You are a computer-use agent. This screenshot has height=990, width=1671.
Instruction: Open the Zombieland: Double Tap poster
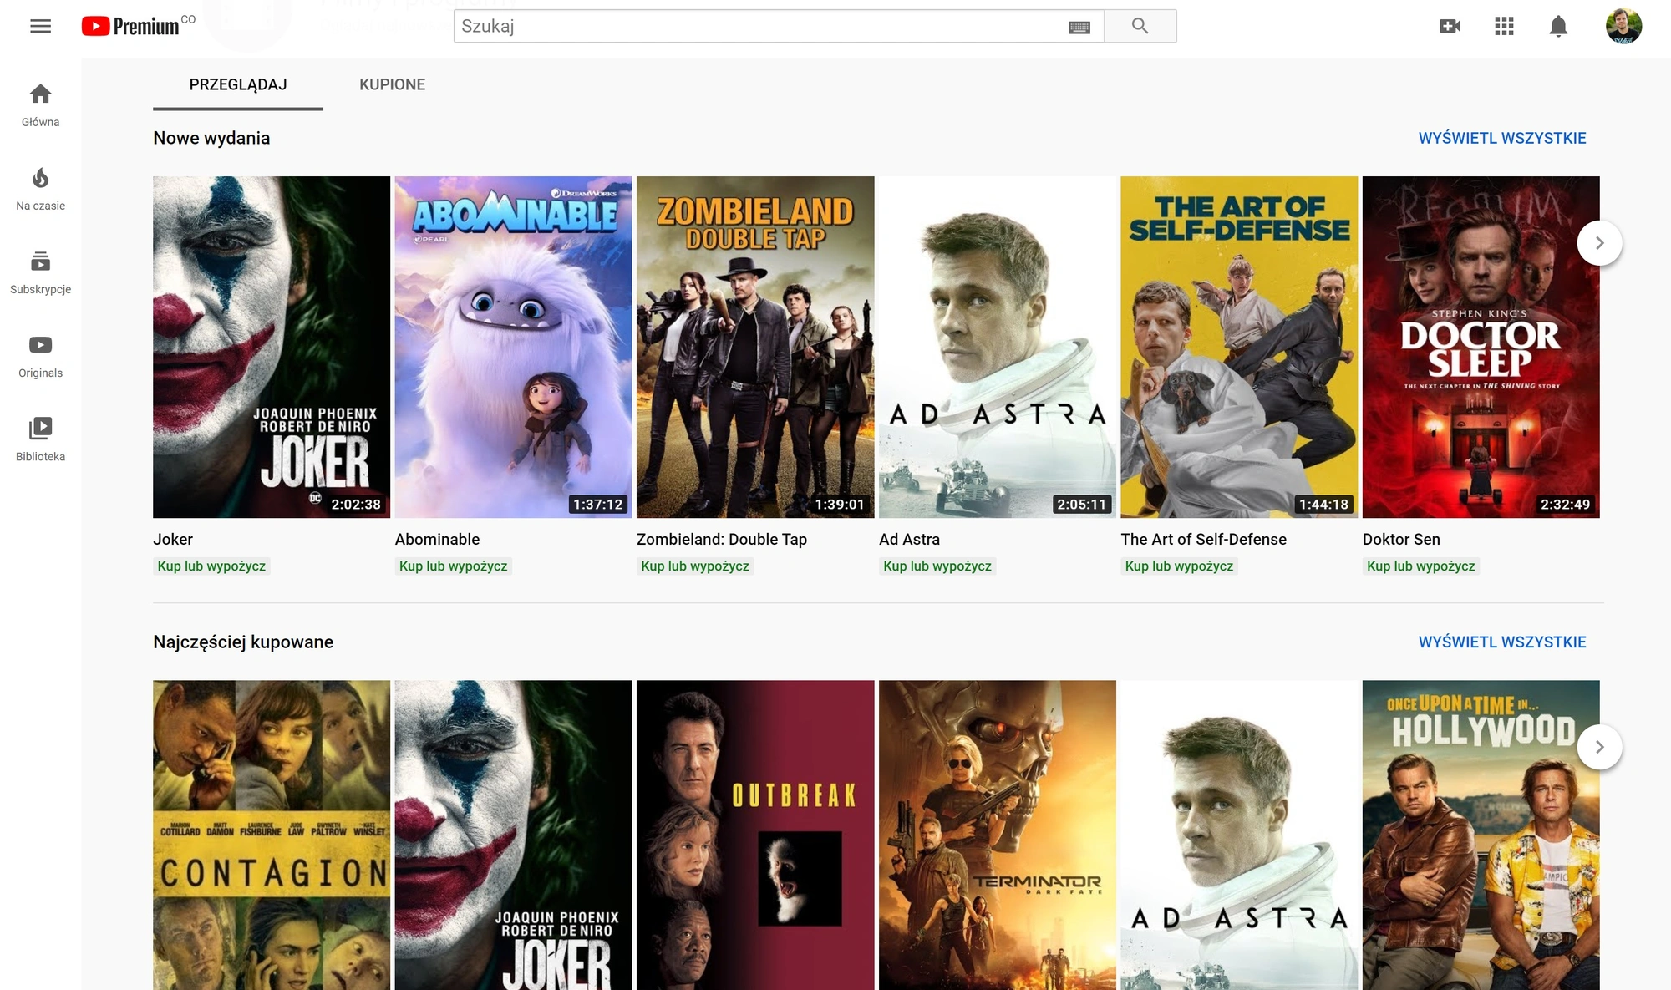point(755,347)
